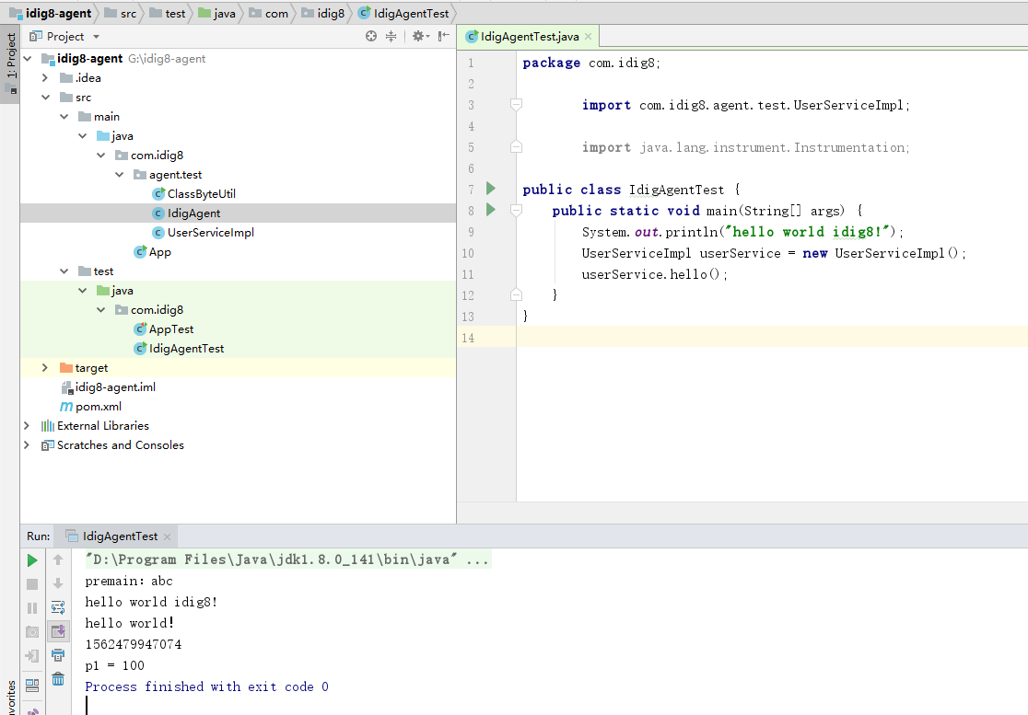
Task: Rerun IdigAgentTest with green play button
Action: (x=32, y=560)
